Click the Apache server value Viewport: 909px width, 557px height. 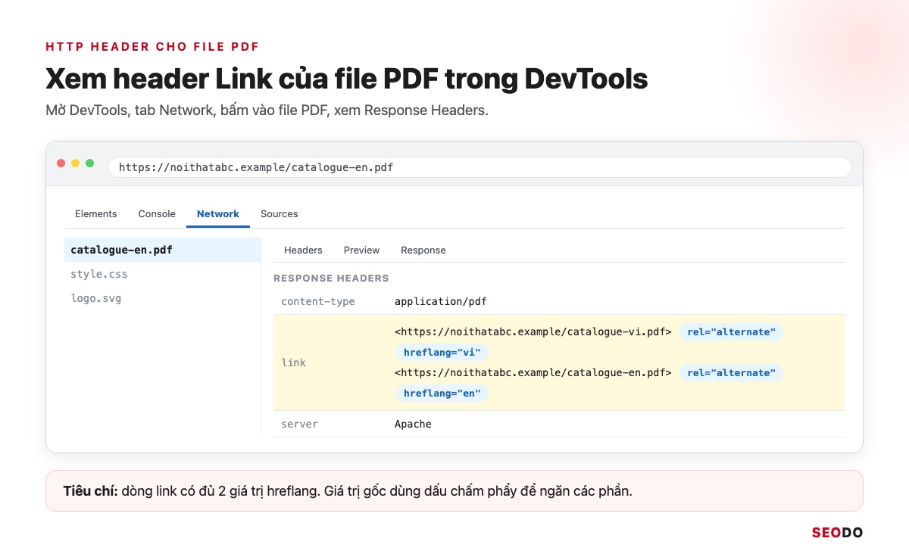(414, 424)
